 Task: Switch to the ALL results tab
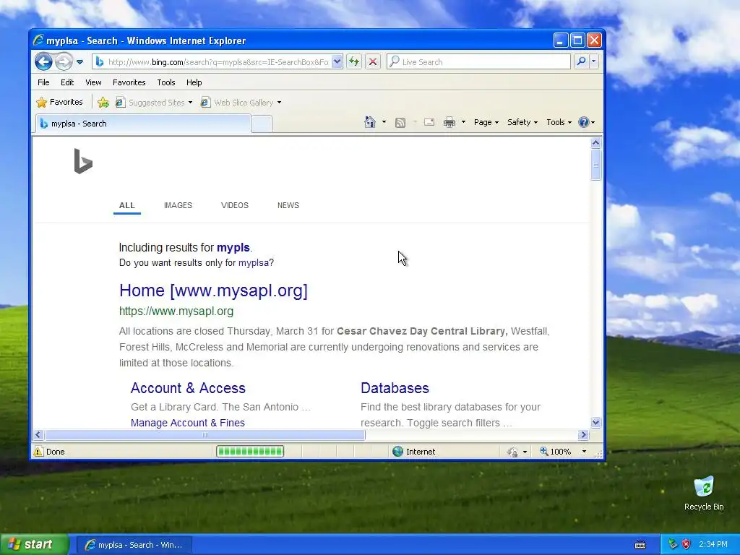click(127, 205)
